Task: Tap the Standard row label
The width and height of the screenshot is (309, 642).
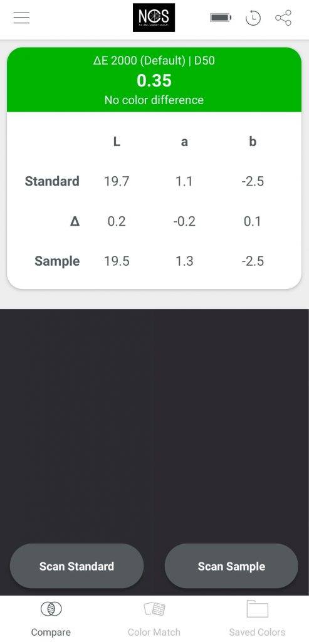Action: tap(52, 181)
